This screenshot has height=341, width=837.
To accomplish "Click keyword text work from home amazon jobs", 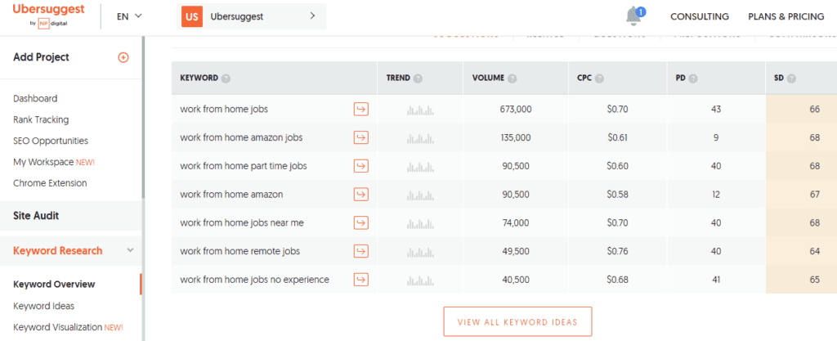I will (x=241, y=137).
